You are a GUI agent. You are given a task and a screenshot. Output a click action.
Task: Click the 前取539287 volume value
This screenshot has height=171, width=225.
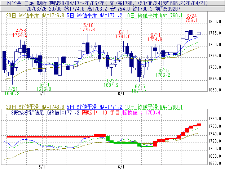point(168,9)
